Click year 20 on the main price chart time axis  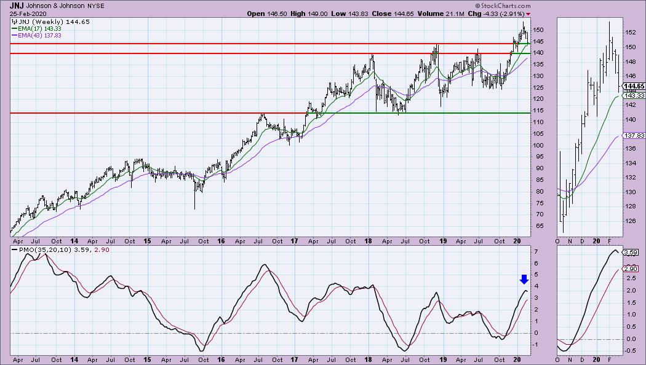coord(517,241)
